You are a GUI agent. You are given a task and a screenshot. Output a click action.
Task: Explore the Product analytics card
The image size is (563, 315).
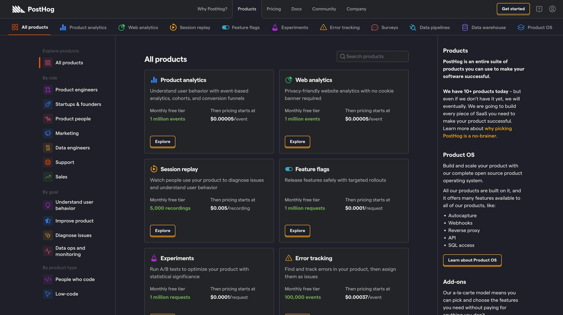[x=162, y=142]
